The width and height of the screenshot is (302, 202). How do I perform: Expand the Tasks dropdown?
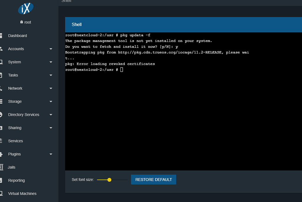pyautogui.click(x=51, y=75)
